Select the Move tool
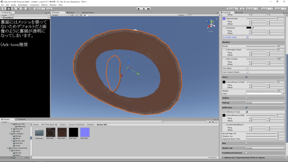 [9, 9]
